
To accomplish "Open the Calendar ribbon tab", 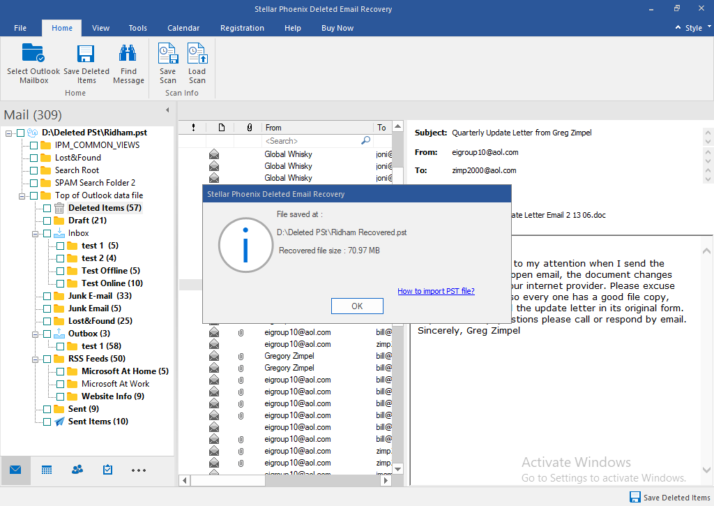I will (183, 28).
